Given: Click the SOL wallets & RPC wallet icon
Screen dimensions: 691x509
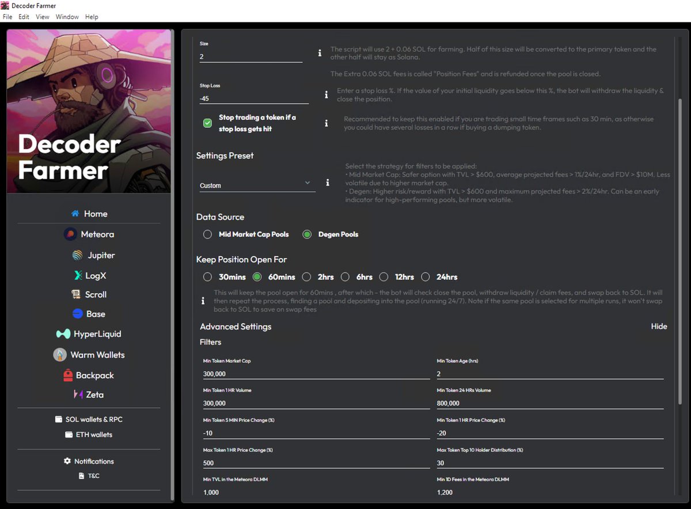Looking at the screenshot, I should (x=58, y=419).
